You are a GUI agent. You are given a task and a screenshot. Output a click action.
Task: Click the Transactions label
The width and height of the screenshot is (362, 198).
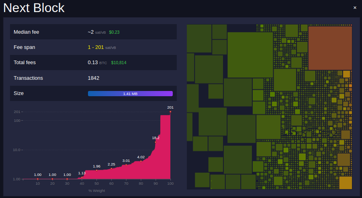click(x=28, y=78)
